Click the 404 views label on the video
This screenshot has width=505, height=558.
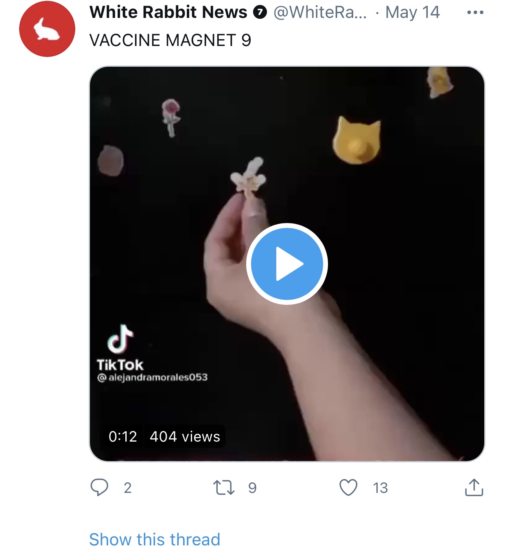[x=185, y=436]
